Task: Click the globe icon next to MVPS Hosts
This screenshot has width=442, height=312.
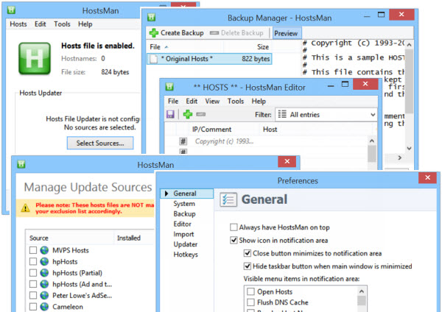Action: tap(44, 250)
